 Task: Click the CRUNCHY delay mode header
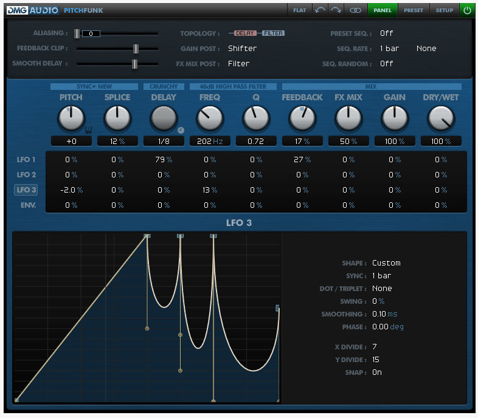click(x=164, y=86)
